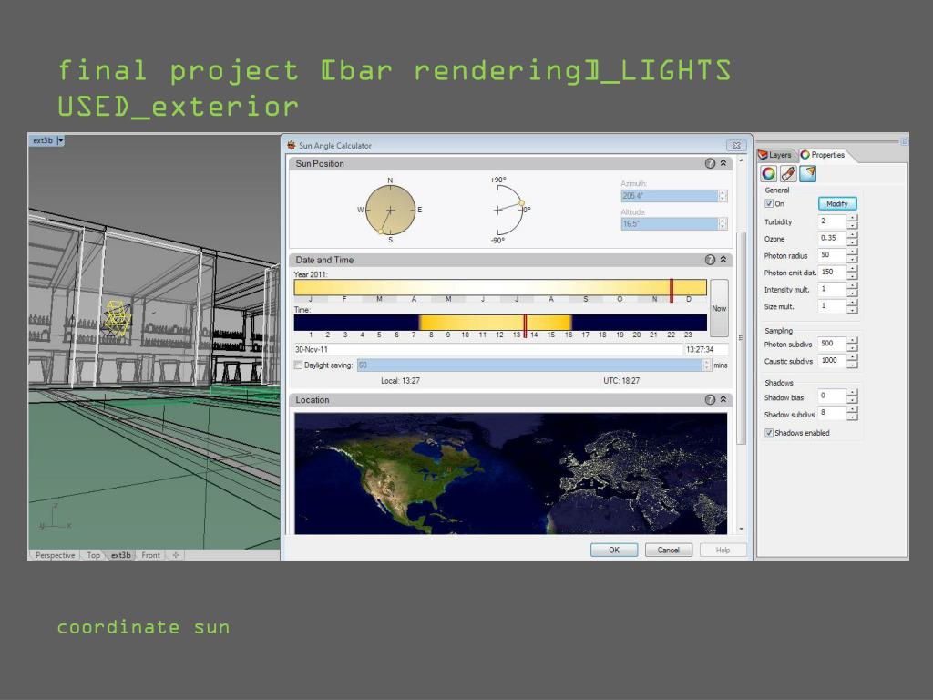Click the Caustic subdivs value field
The width and height of the screenshot is (933, 700).
point(832,361)
